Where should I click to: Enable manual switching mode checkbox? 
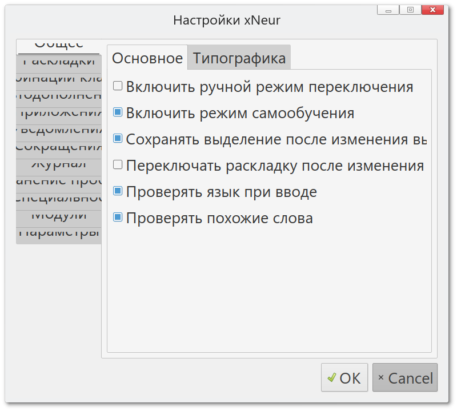point(118,86)
